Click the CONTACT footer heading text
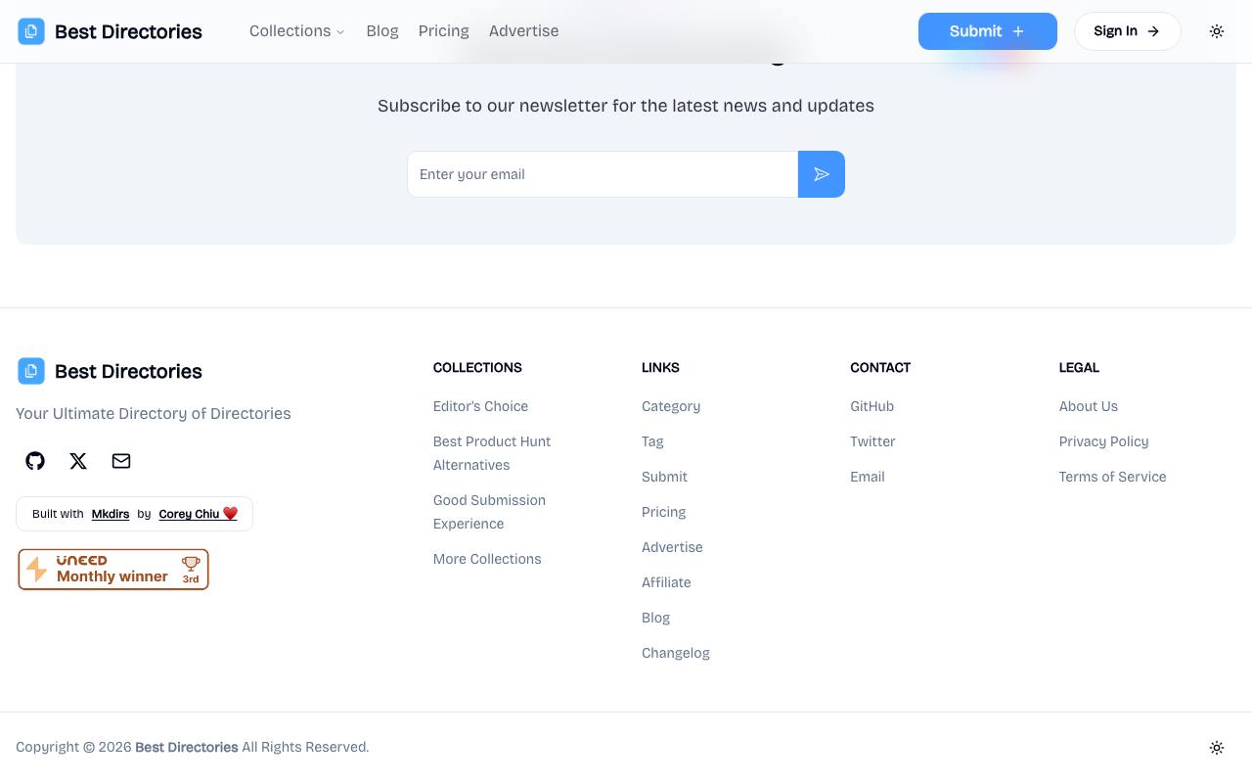This screenshot has width=1252, height=783. click(880, 368)
